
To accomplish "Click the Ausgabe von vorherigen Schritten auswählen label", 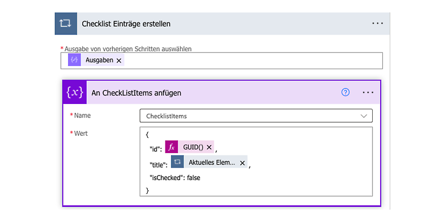I will [x=128, y=49].
